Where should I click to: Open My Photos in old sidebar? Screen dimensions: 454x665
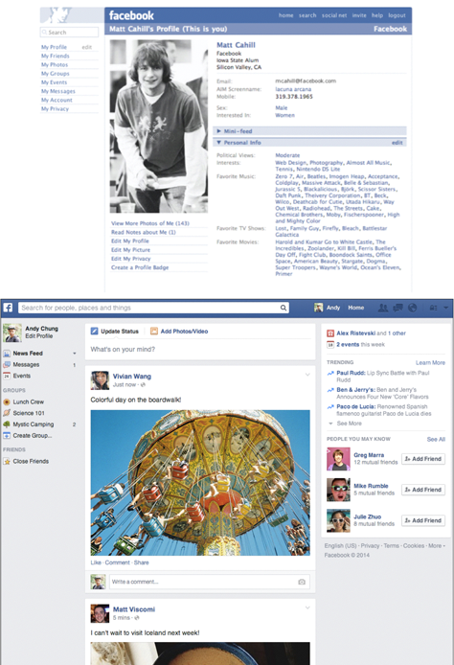pos(55,65)
